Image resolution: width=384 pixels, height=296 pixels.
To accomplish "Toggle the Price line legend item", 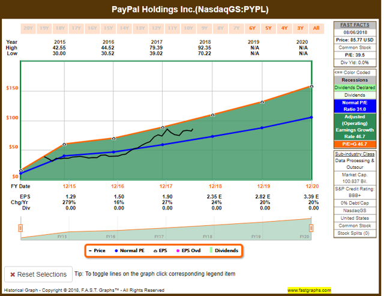I will pyautogui.click(x=97, y=250).
